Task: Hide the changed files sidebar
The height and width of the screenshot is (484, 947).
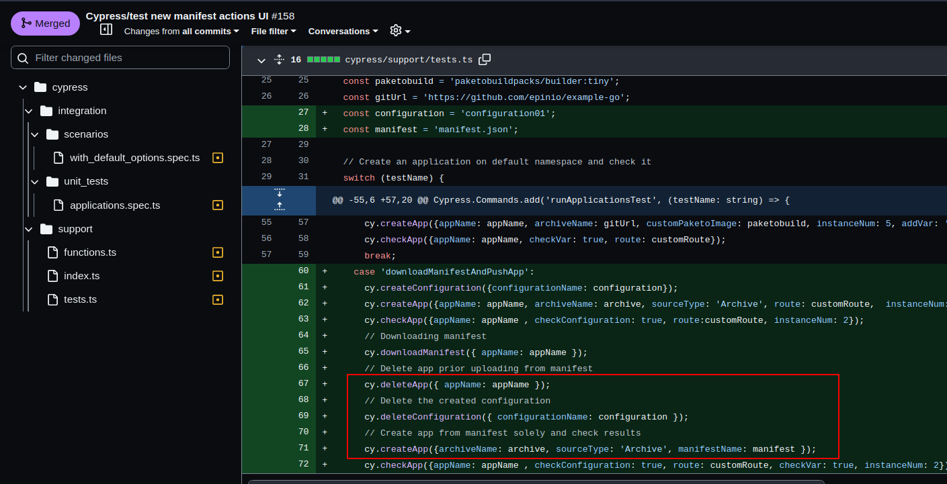Action: (x=106, y=29)
